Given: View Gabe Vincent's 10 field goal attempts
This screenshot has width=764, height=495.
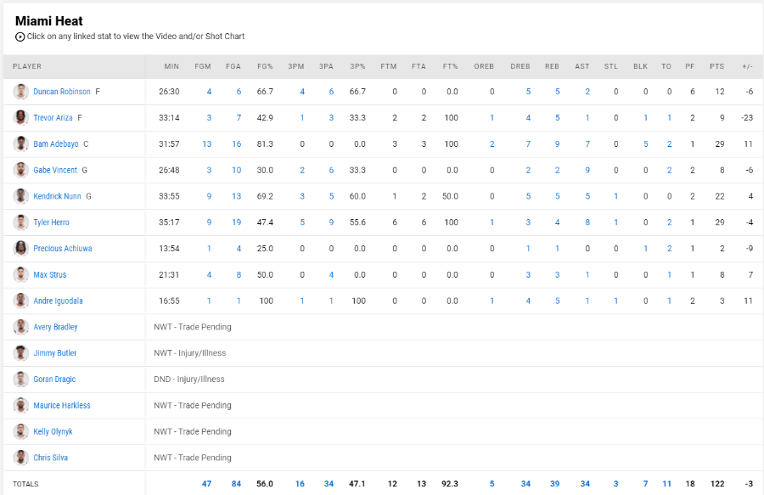Looking at the screenshot, I should [236, 170].
